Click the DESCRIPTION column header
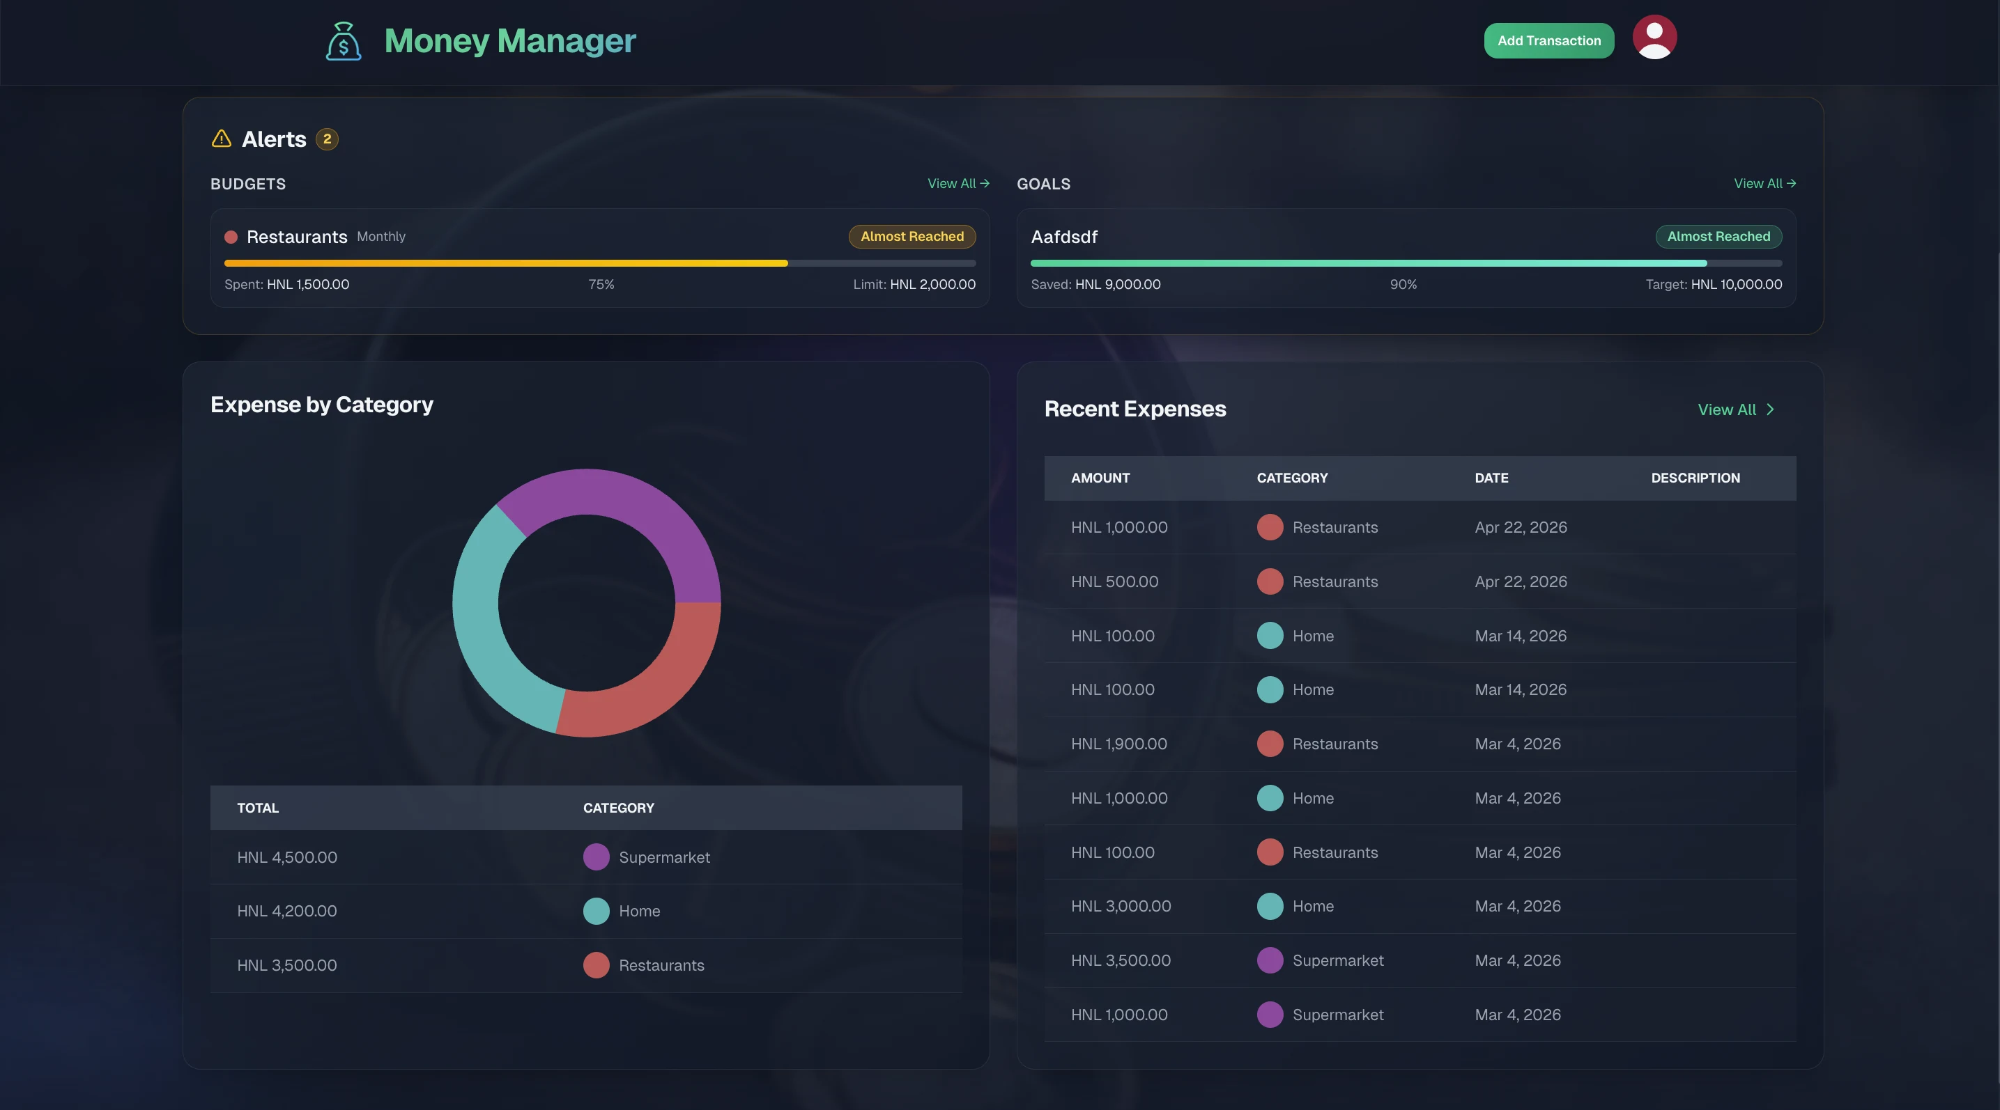This screenshot has height=1110, width=2000. click(x=1695, y=478)
